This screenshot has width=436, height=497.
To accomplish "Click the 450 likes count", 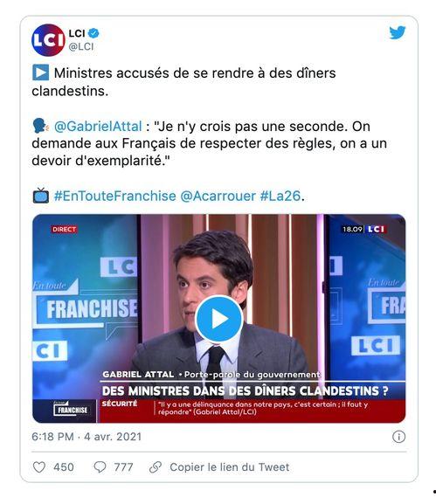I will 64,467.
